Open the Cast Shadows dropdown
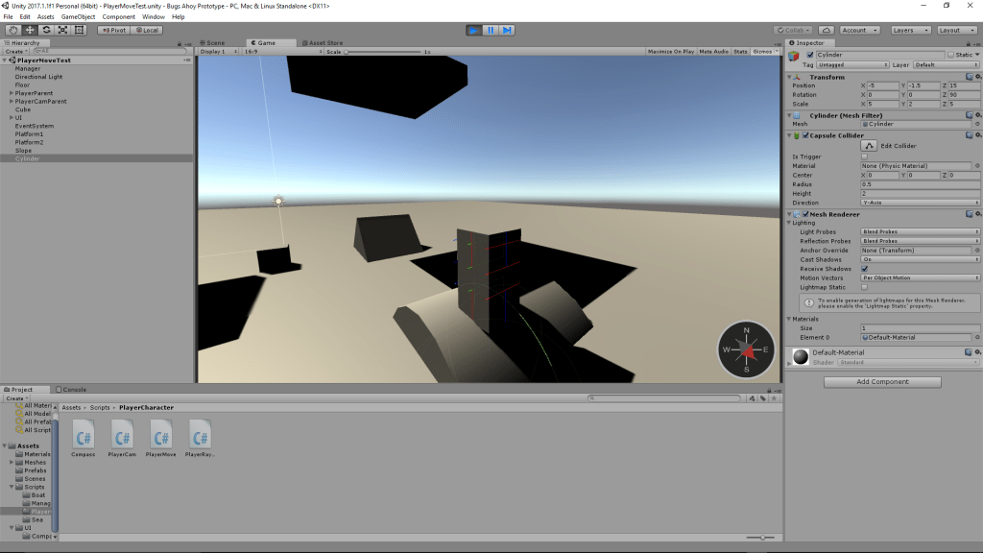The width and height of the screenshot is (983, 553). [920, 259]
